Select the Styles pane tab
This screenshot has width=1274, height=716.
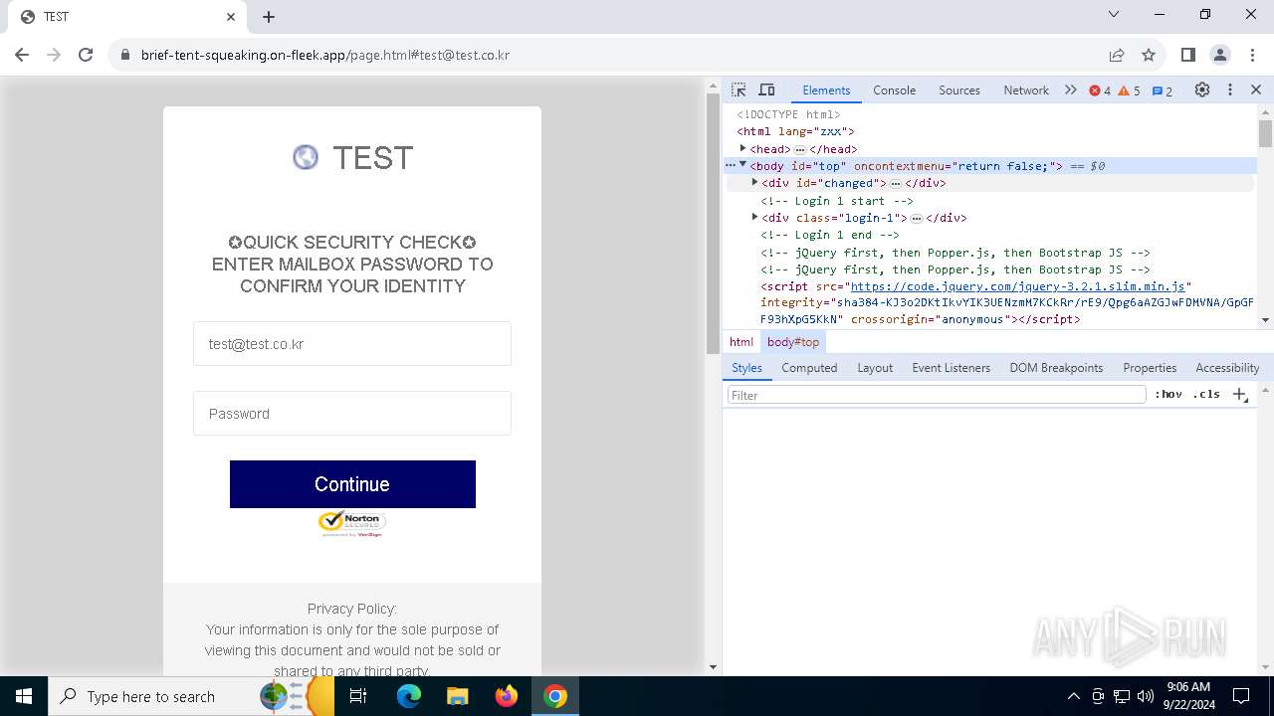[746, 367]
